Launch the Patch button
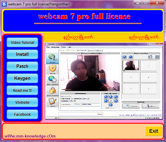 pyautogui.click(x=22, y=66)
